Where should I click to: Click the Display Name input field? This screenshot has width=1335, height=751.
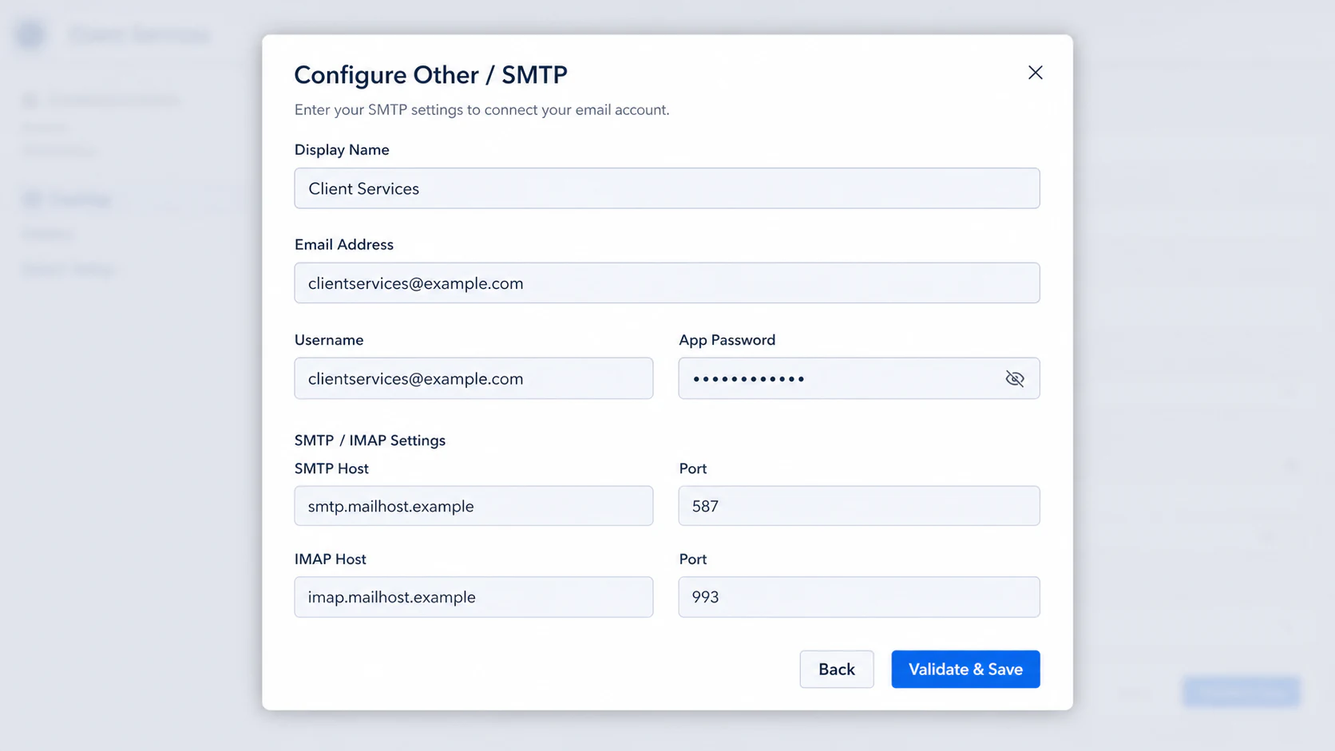(667, 188)
